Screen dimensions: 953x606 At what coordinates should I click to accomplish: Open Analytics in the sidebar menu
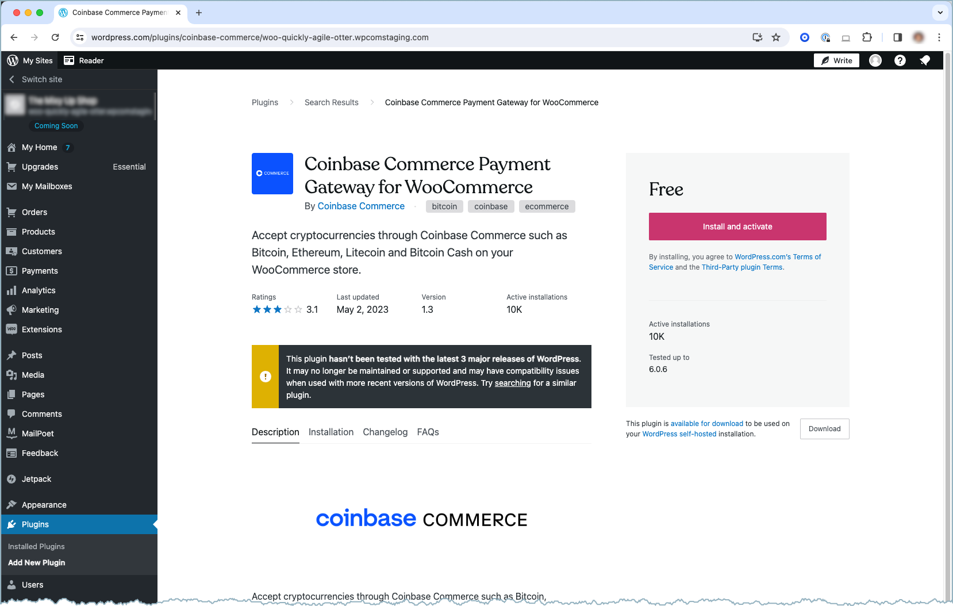coord(39,290)
